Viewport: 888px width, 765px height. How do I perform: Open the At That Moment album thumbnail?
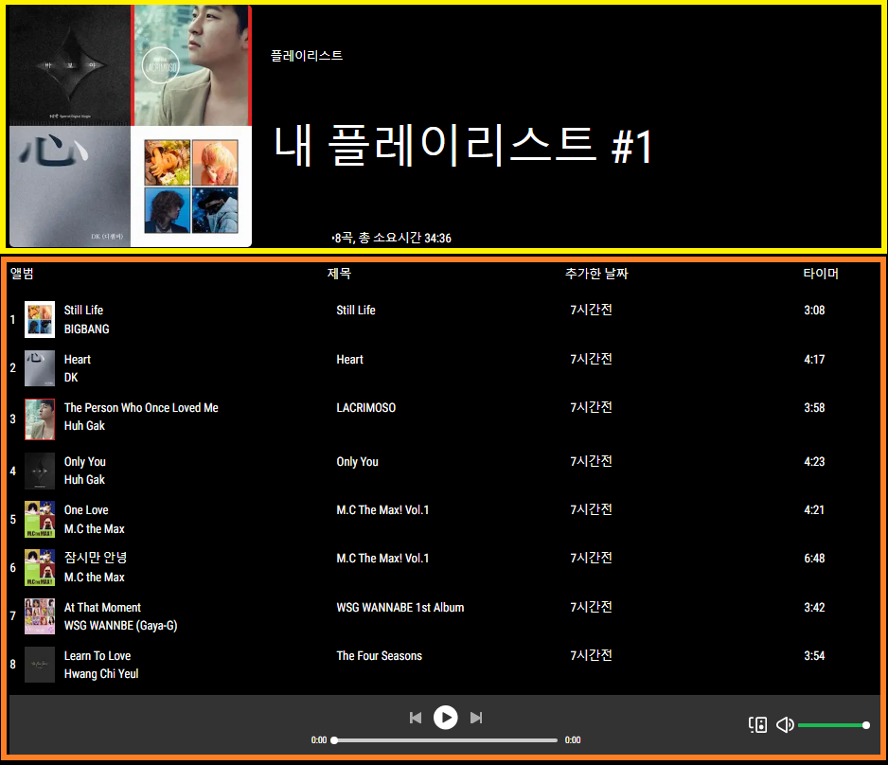point(40,616)
